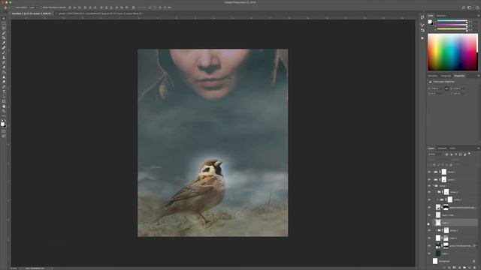The width and height of the screenshot is (481, 270).
Task: Click the magenta color slider
Action: 452,25
